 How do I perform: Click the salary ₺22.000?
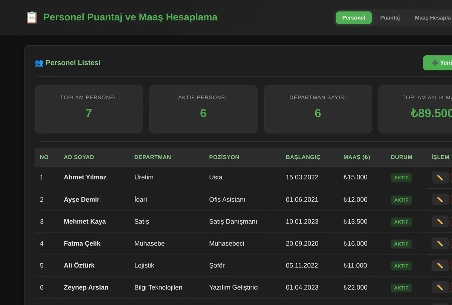356,287
